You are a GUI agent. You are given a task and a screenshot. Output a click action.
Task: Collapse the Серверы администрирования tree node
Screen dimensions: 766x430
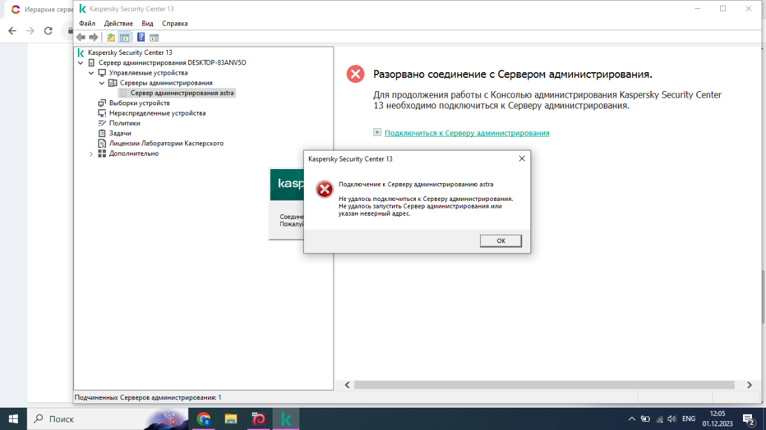pyautogui.click(x=101, y=83)
